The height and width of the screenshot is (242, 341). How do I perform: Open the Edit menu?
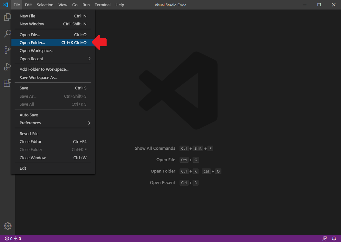tap(28, 5)
